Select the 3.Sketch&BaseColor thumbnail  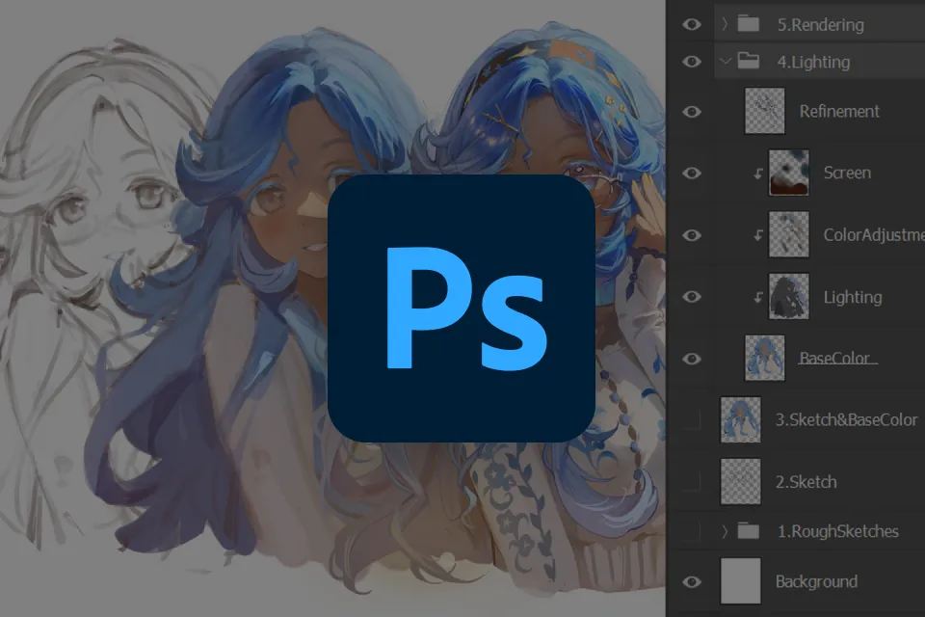click(740, 419)
